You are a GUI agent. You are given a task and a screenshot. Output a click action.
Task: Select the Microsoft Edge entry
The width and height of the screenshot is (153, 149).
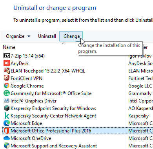tap(26, 123)
